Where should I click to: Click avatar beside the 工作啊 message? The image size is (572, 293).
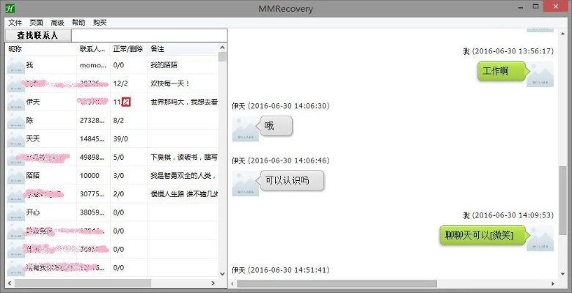[x=540, y=74]
